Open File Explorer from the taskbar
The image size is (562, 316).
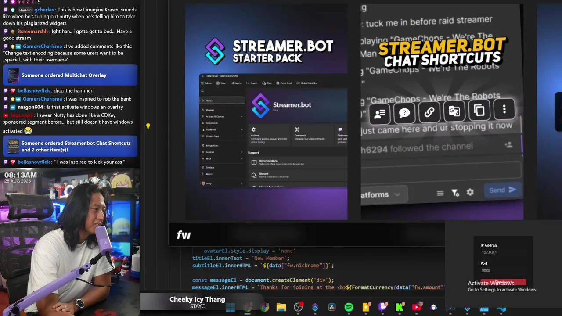click(x=281, y=307)
